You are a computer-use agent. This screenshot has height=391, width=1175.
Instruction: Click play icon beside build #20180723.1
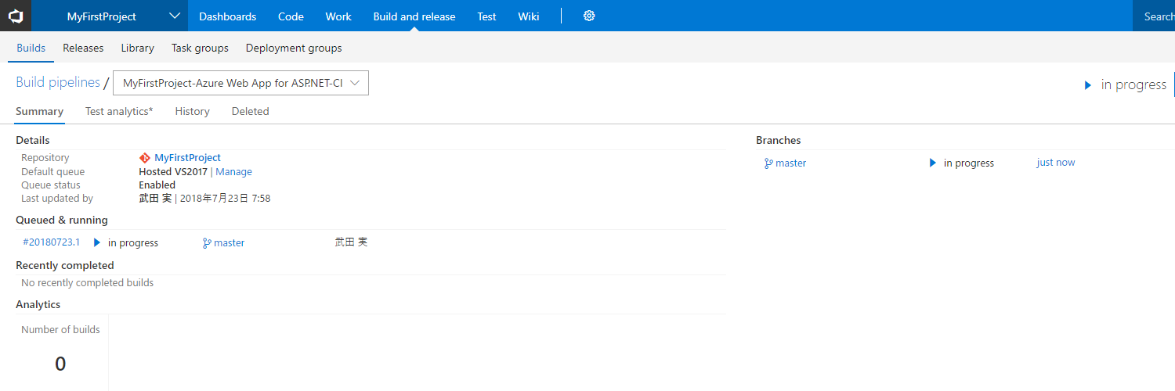(97, 243)
